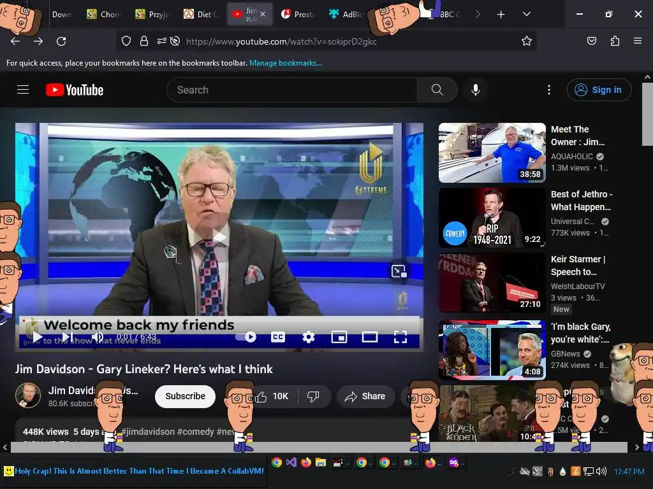Open a new tab with plus
The height and width of the screenshot is (489, 653).
[x=501, y=15]
